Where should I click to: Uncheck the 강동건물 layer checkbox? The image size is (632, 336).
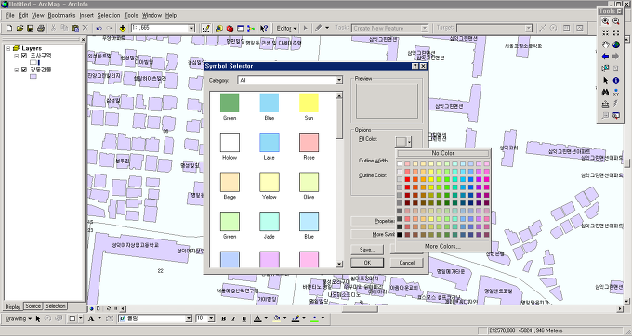click(x=24, y=70)
